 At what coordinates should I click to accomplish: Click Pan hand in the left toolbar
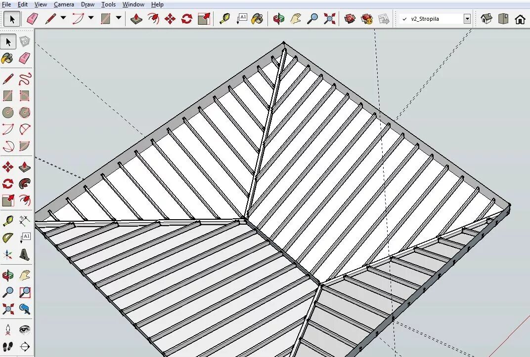coord(24,276)
